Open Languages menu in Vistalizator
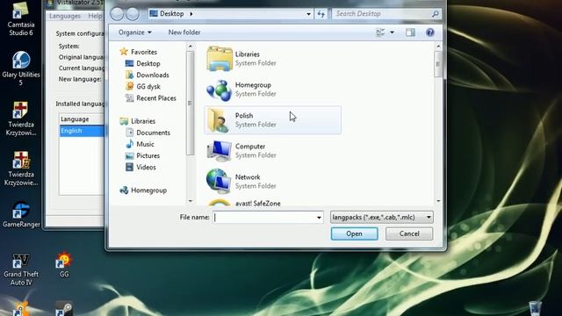The width and height of the screenshot is (562, 316). coord(65,16)
